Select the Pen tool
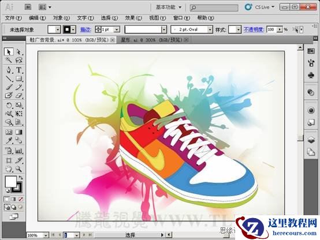Image resolution: width=320 pixels, height=240 pixels. 9,70
